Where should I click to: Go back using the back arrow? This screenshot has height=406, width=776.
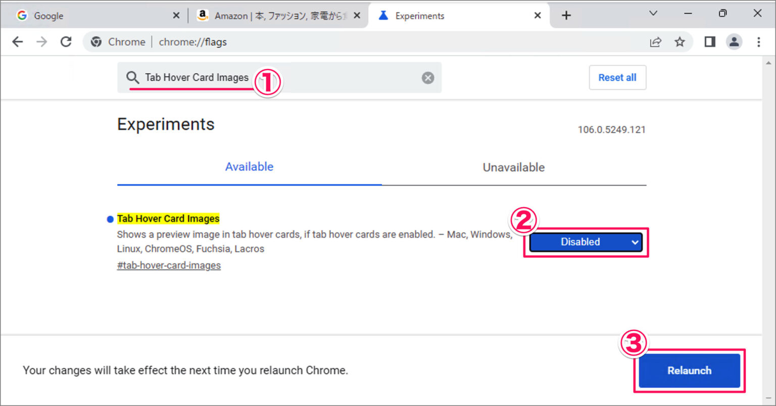point(17,42)
